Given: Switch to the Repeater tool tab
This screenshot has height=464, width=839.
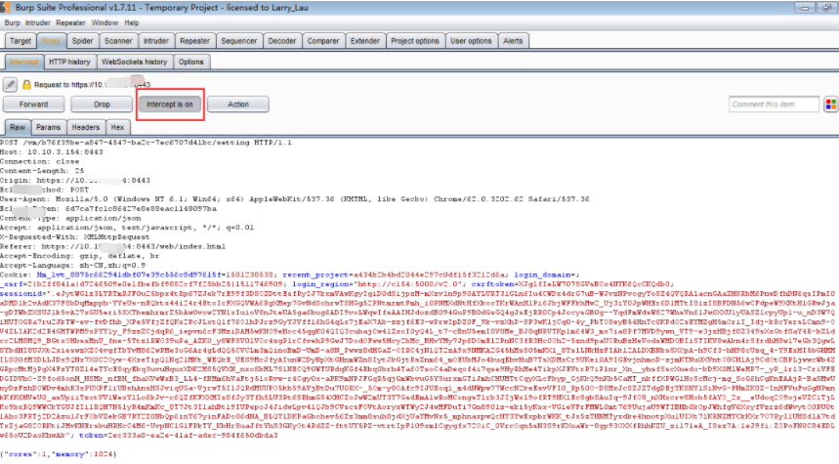Looking at the screenshot, I should point(194,41).
